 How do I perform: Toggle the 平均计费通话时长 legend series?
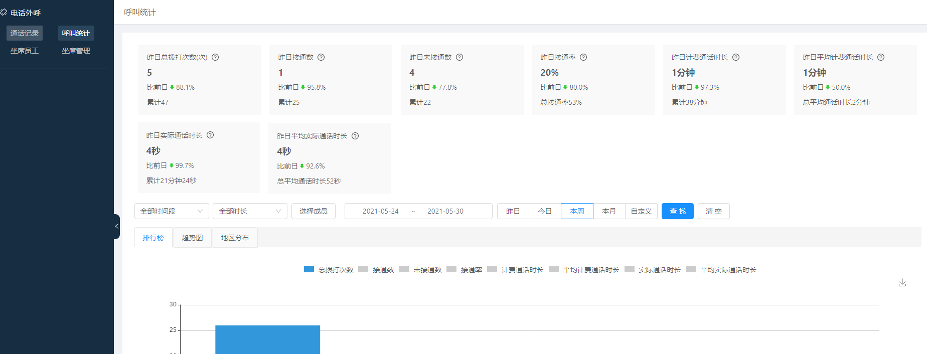pyautogui.click(x=584, y=270)
